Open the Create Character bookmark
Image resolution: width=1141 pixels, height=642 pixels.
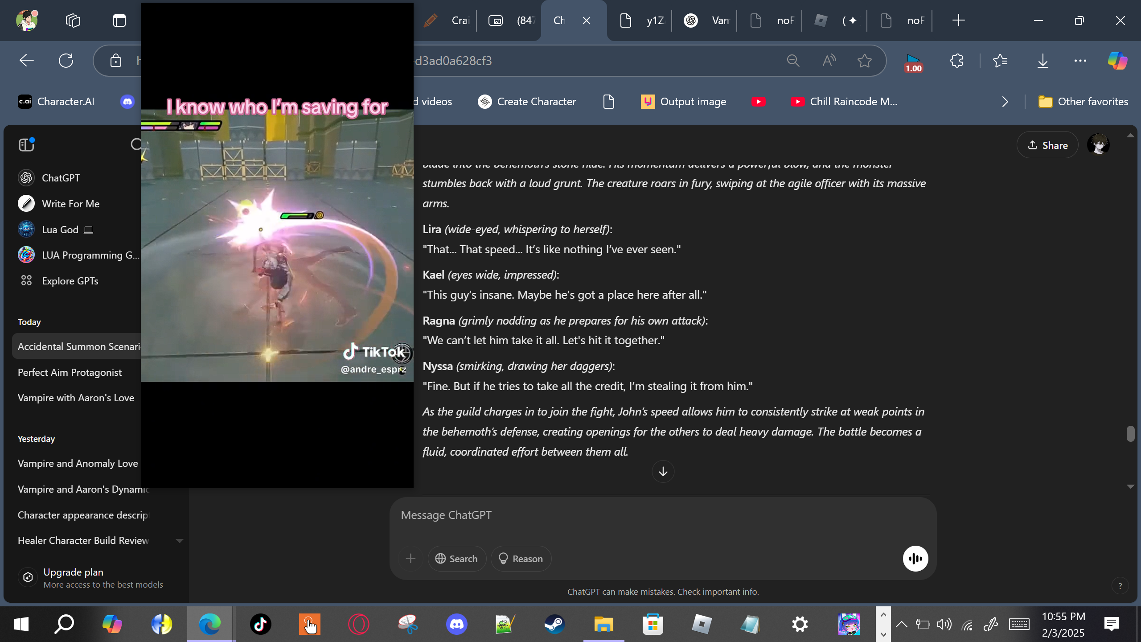point(527,102)
